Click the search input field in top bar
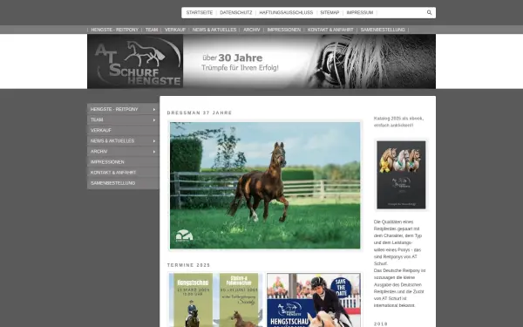523x327 pixels. click(402, 12)
